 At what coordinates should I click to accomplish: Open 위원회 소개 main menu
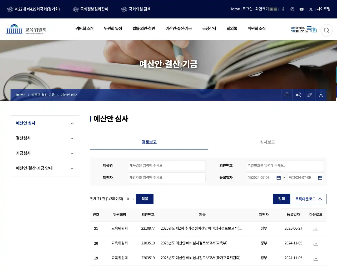[x=84, y=28]
